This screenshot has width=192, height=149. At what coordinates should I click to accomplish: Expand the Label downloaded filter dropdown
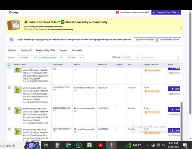51,57
